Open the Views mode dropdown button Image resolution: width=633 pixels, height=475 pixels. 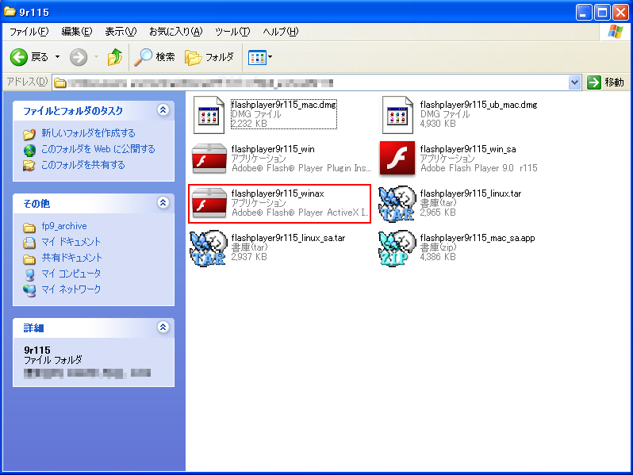[x=260, y=57]
